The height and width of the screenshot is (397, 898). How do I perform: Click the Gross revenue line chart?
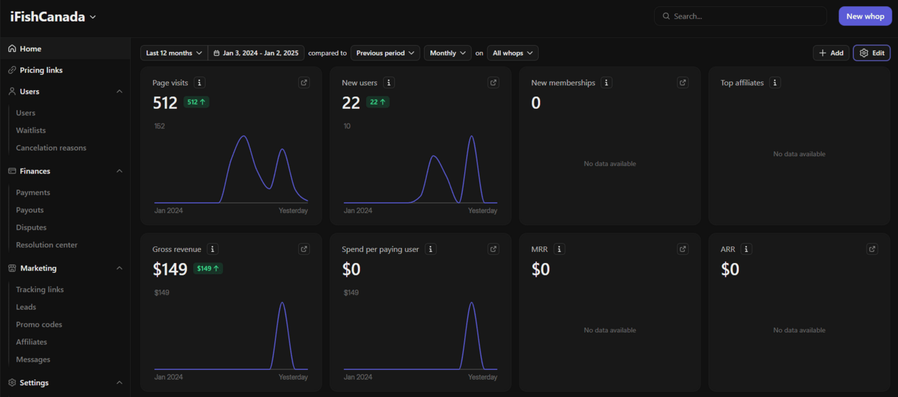[231, 335]
